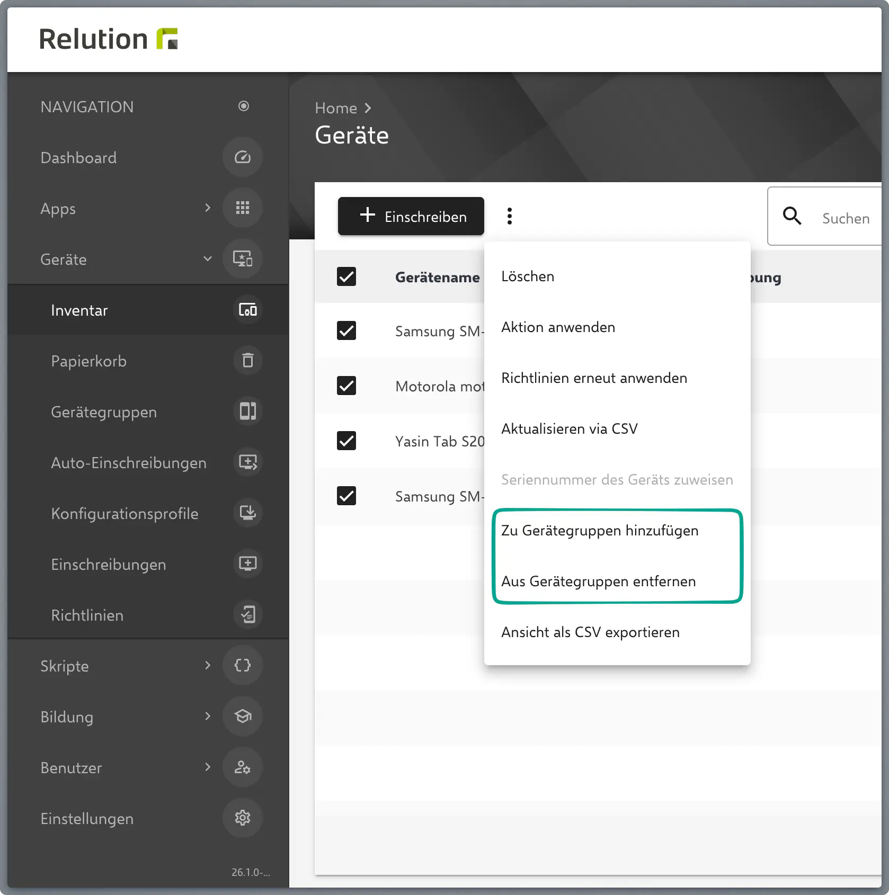Viewport: 889px width, 895px height.
Task: Click the Konfigurationsprofile download icon
Action: 247,513
